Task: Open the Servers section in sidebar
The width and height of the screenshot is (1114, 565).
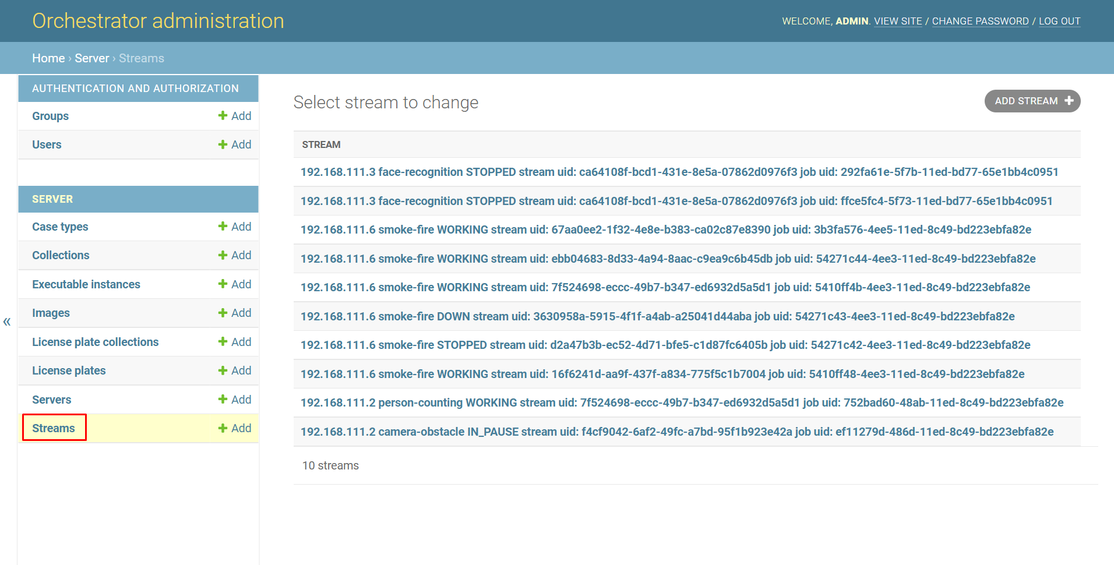Action: [x=51, y=400]
